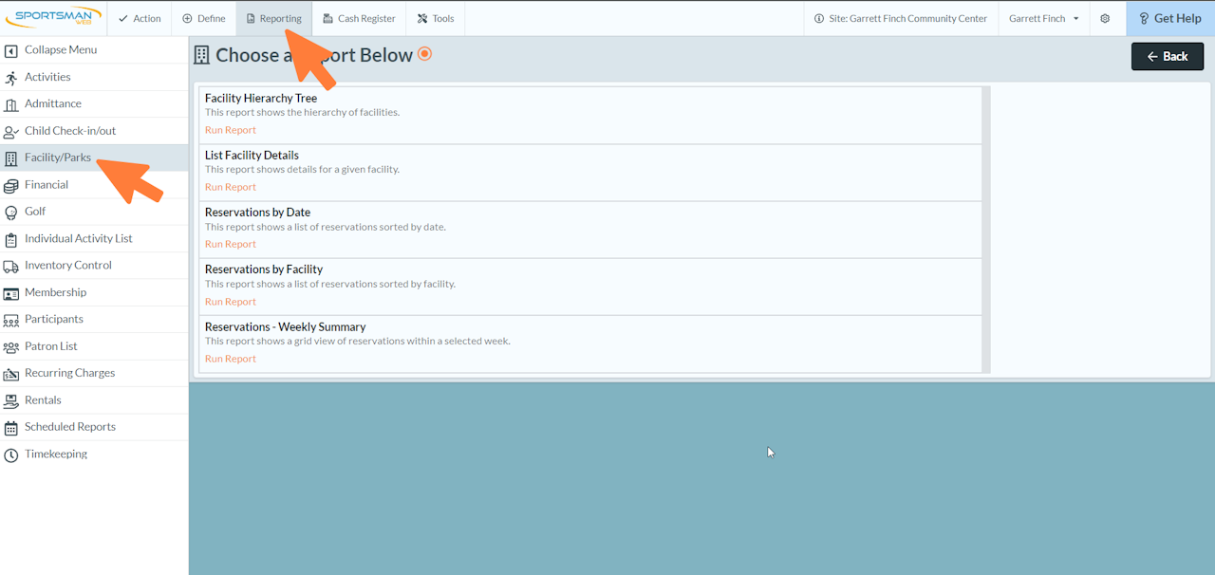Image resolution: width=1215 pixels, height=575 pixels.
Task: Click the Timekeeping clock icon
Action: 11,455
